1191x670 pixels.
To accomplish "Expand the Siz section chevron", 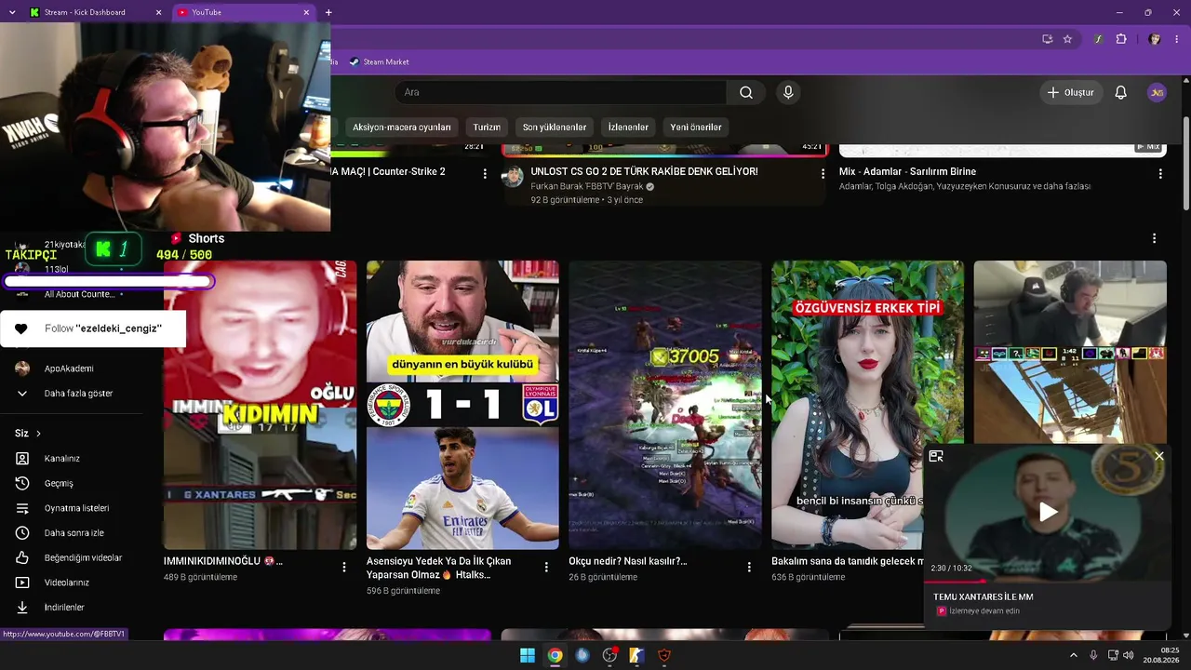I will pos(38,434).
